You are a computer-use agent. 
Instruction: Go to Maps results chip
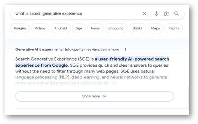tap(155, 28)
